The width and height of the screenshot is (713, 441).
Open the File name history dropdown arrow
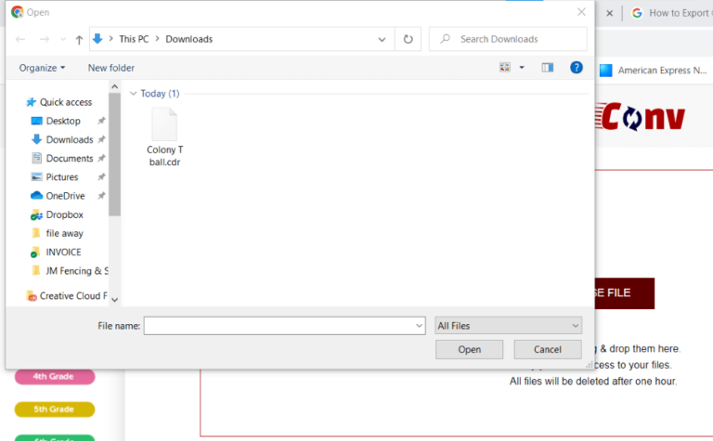[419, 326]
